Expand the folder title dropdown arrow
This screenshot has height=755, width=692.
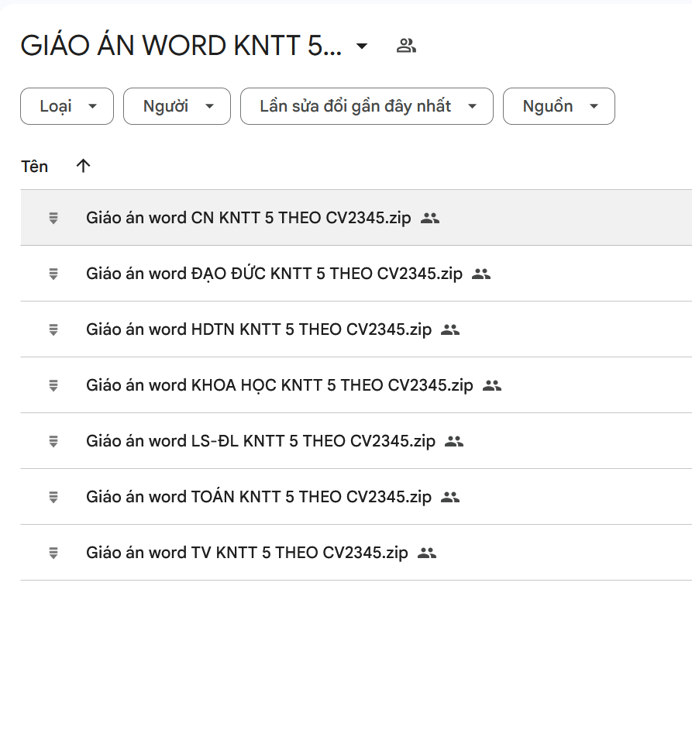pos(362,47)
